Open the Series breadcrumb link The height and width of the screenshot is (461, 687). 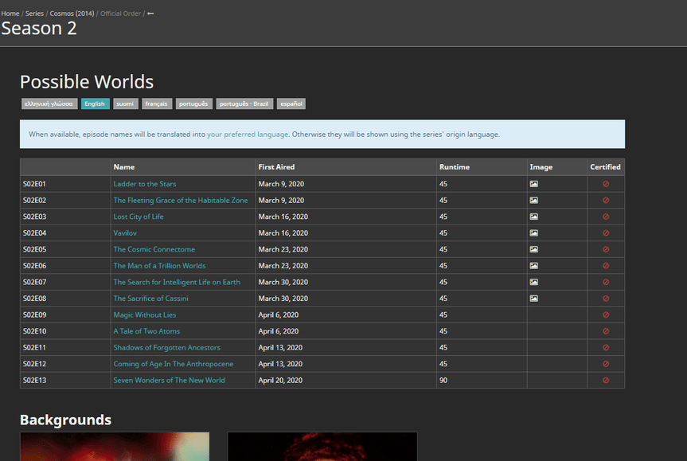point(34,14)
